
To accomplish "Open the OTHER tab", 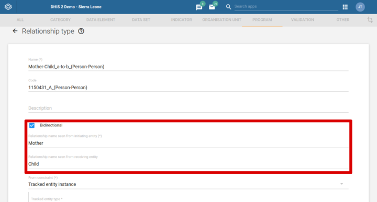I will click(343, 20).
